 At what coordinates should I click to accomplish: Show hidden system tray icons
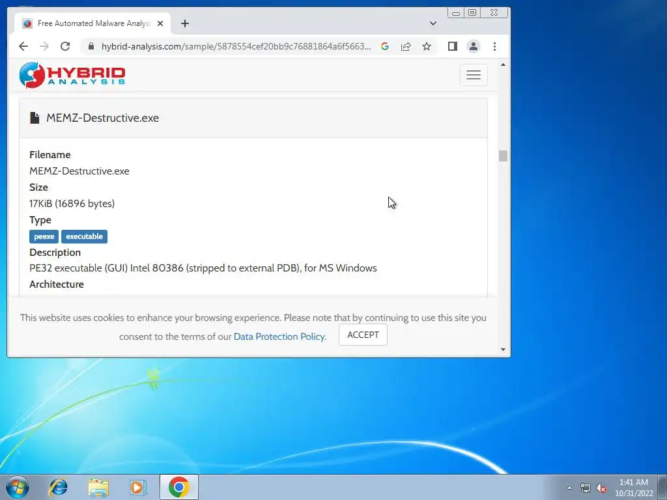pyautogui.click(x=569, y=488)
